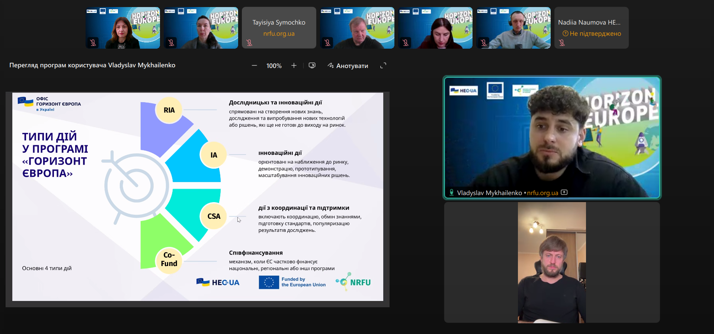Click the screen sharing icon after nrfu.org.ua
This screenshot has width=714, height=334.
(564, 192)
